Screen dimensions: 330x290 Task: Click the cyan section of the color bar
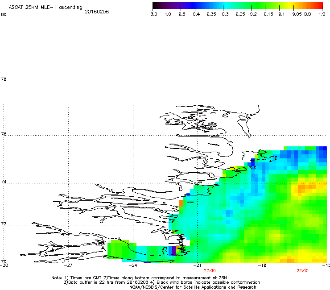226,6
